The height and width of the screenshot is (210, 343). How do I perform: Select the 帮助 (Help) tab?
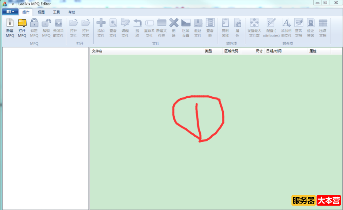(x=72, y=12)
